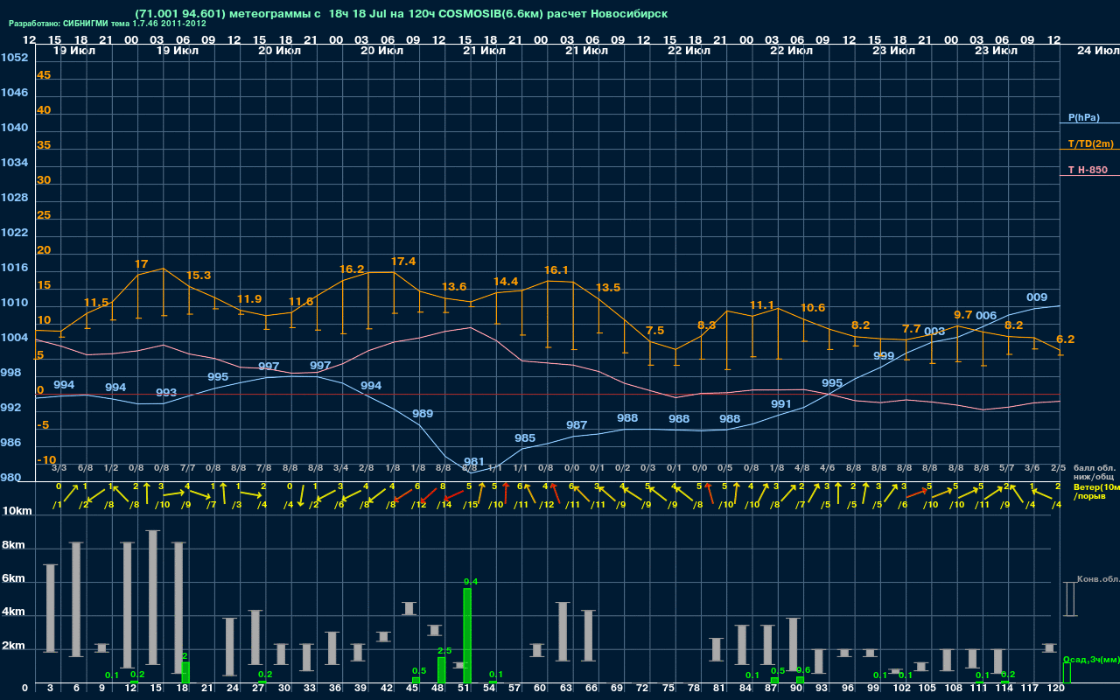
Task: Click the 13.6 temperature value
Action: pos(454,287)
